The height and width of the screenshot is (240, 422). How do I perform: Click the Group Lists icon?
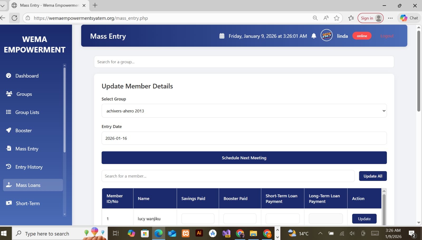tap(9, 112)
